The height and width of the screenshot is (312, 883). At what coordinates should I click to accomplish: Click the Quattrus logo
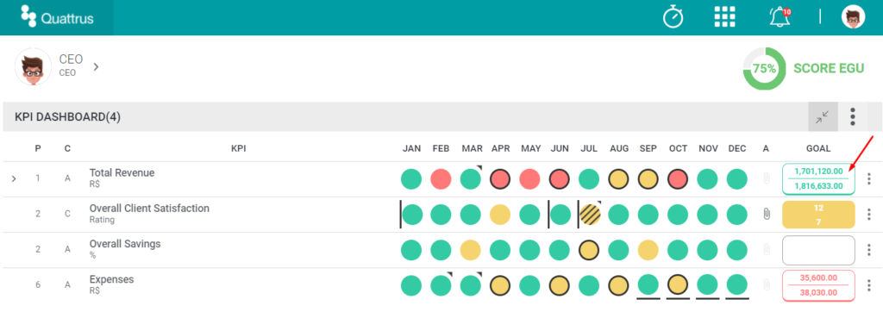coord(57,17)
